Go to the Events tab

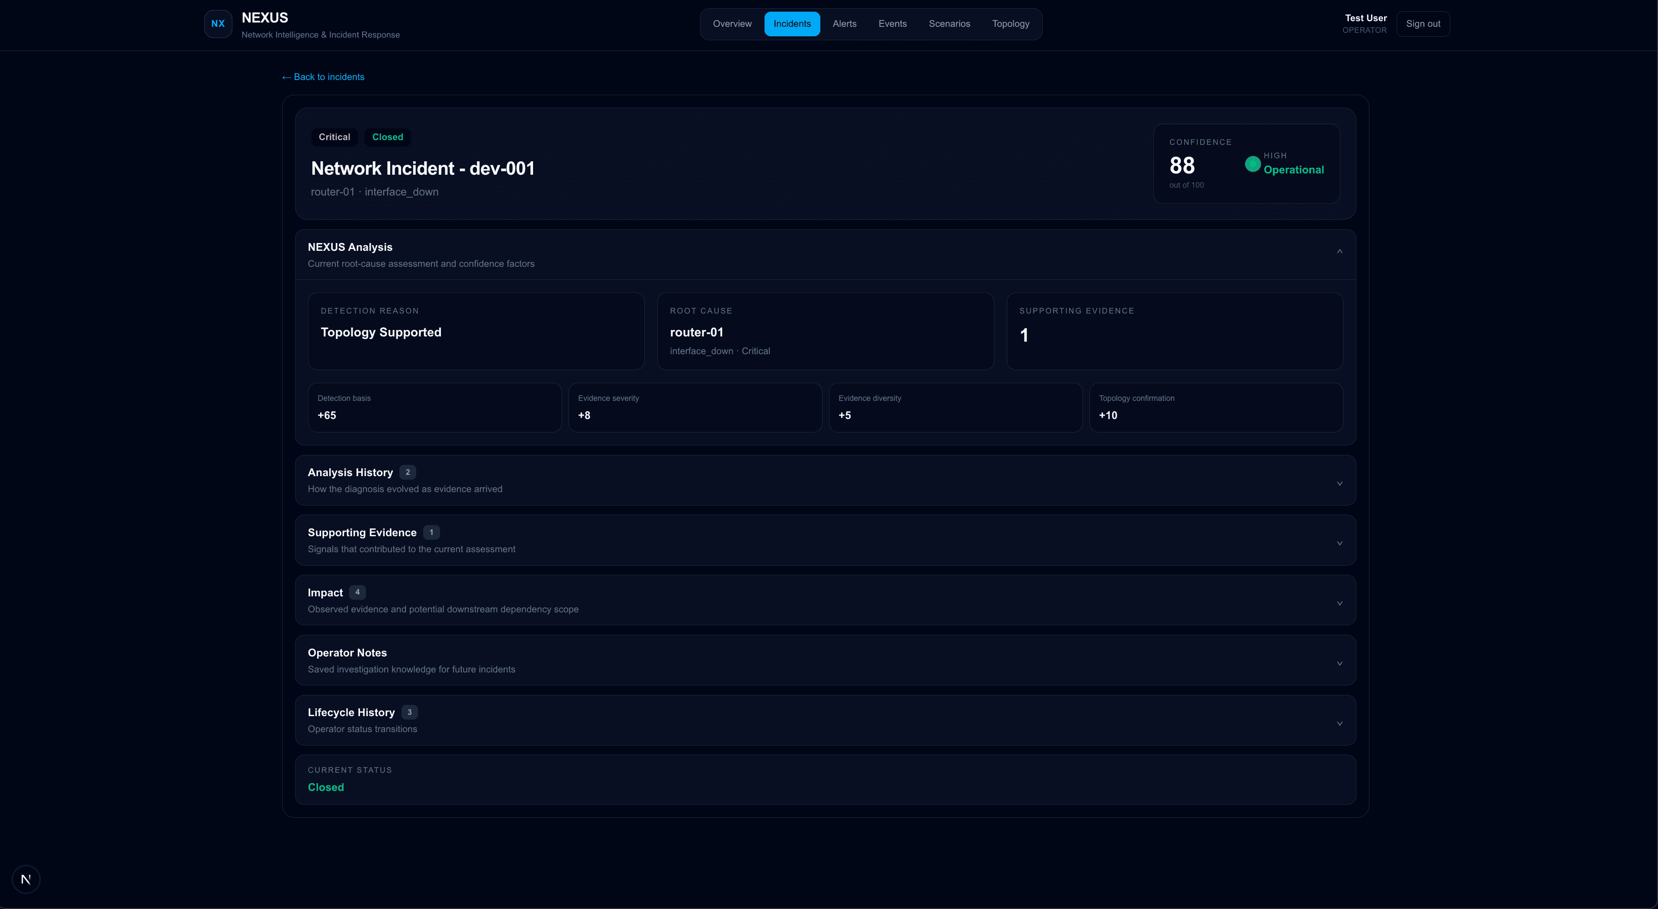point(892,24)
